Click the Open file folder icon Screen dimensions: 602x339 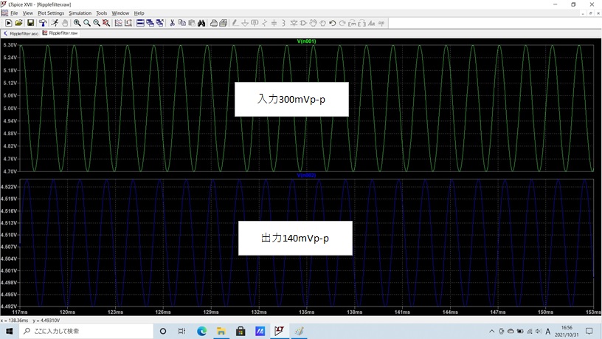19,23
